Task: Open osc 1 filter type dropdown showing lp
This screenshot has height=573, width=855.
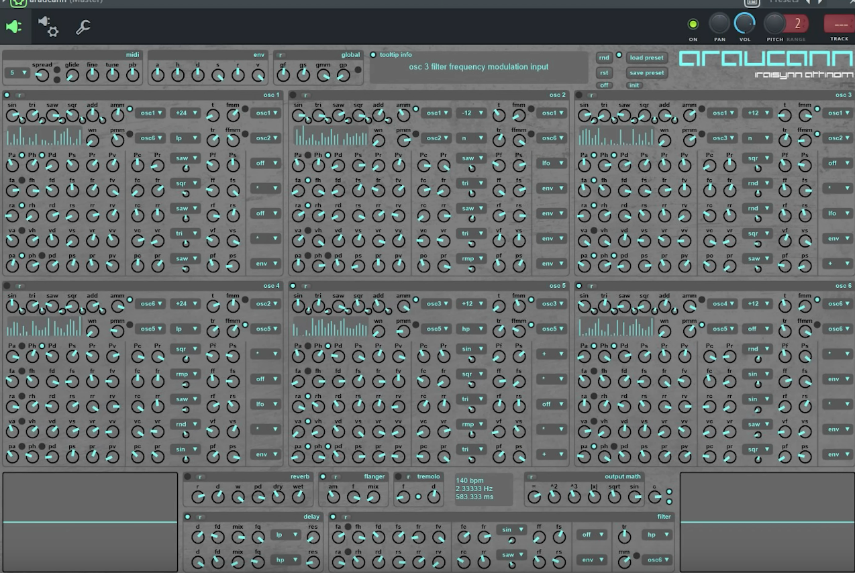Action: click(185, 138)
